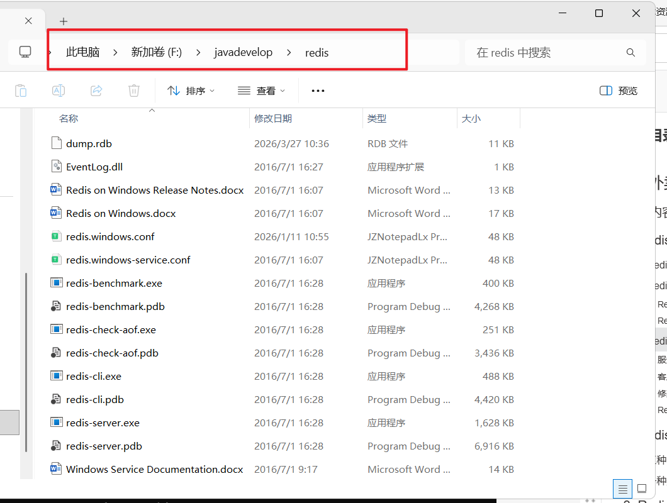Expand chevron after javadevelop in breadcrumb
The width and height of the screenshot is (667, 503).
coord(289,53)
